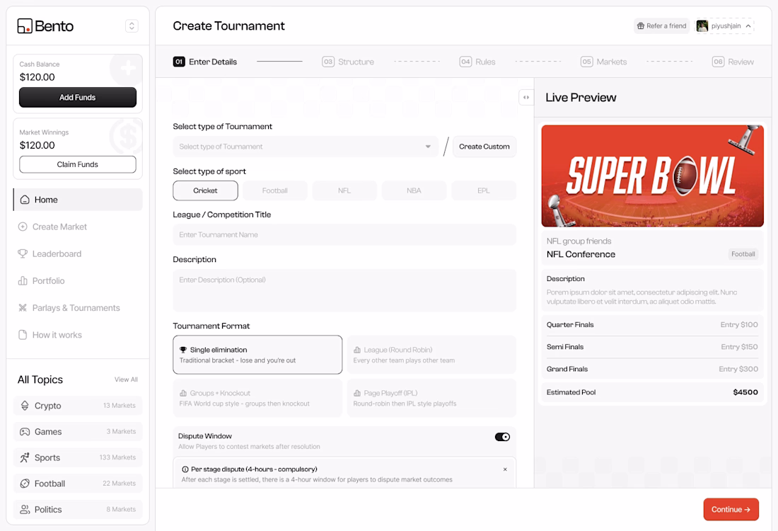Click the Create Market plus icon
Screen dimensions: 778x531
tap(23, 227)
